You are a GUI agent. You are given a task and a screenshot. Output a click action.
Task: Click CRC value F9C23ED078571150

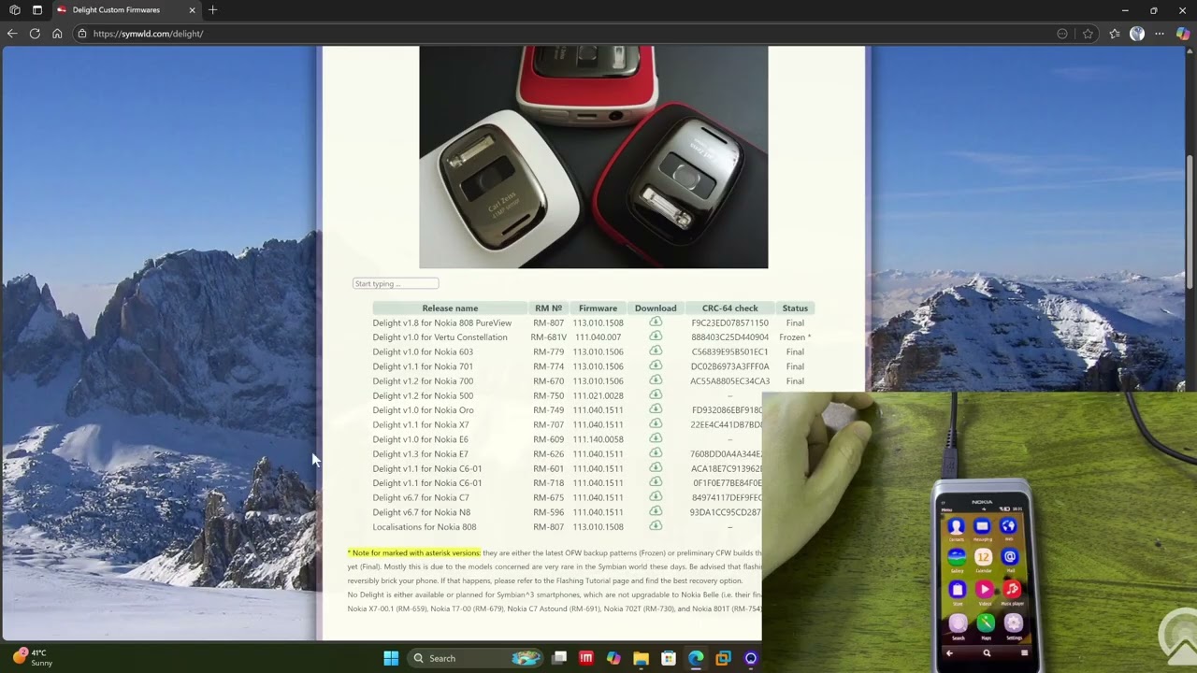tap(730, 322)
